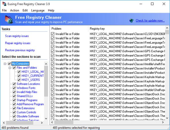
Task: Toggle the HKEY_USERS section checkbox
Action: [x=19, y=80]
